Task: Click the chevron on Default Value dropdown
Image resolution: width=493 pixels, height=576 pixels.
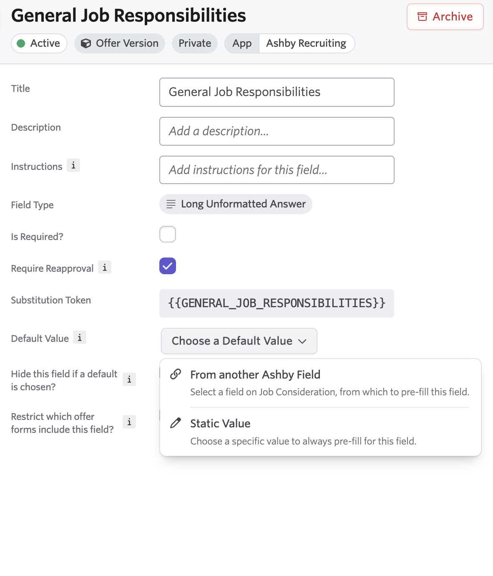Action: 302,341
